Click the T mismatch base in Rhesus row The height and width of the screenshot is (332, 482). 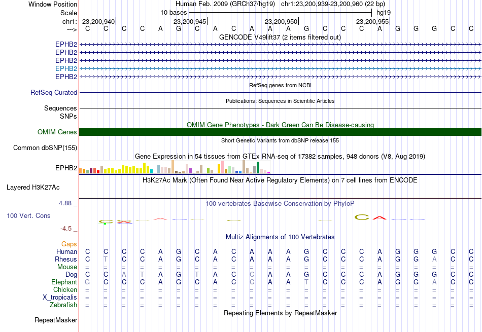click(x=106, y=259)
